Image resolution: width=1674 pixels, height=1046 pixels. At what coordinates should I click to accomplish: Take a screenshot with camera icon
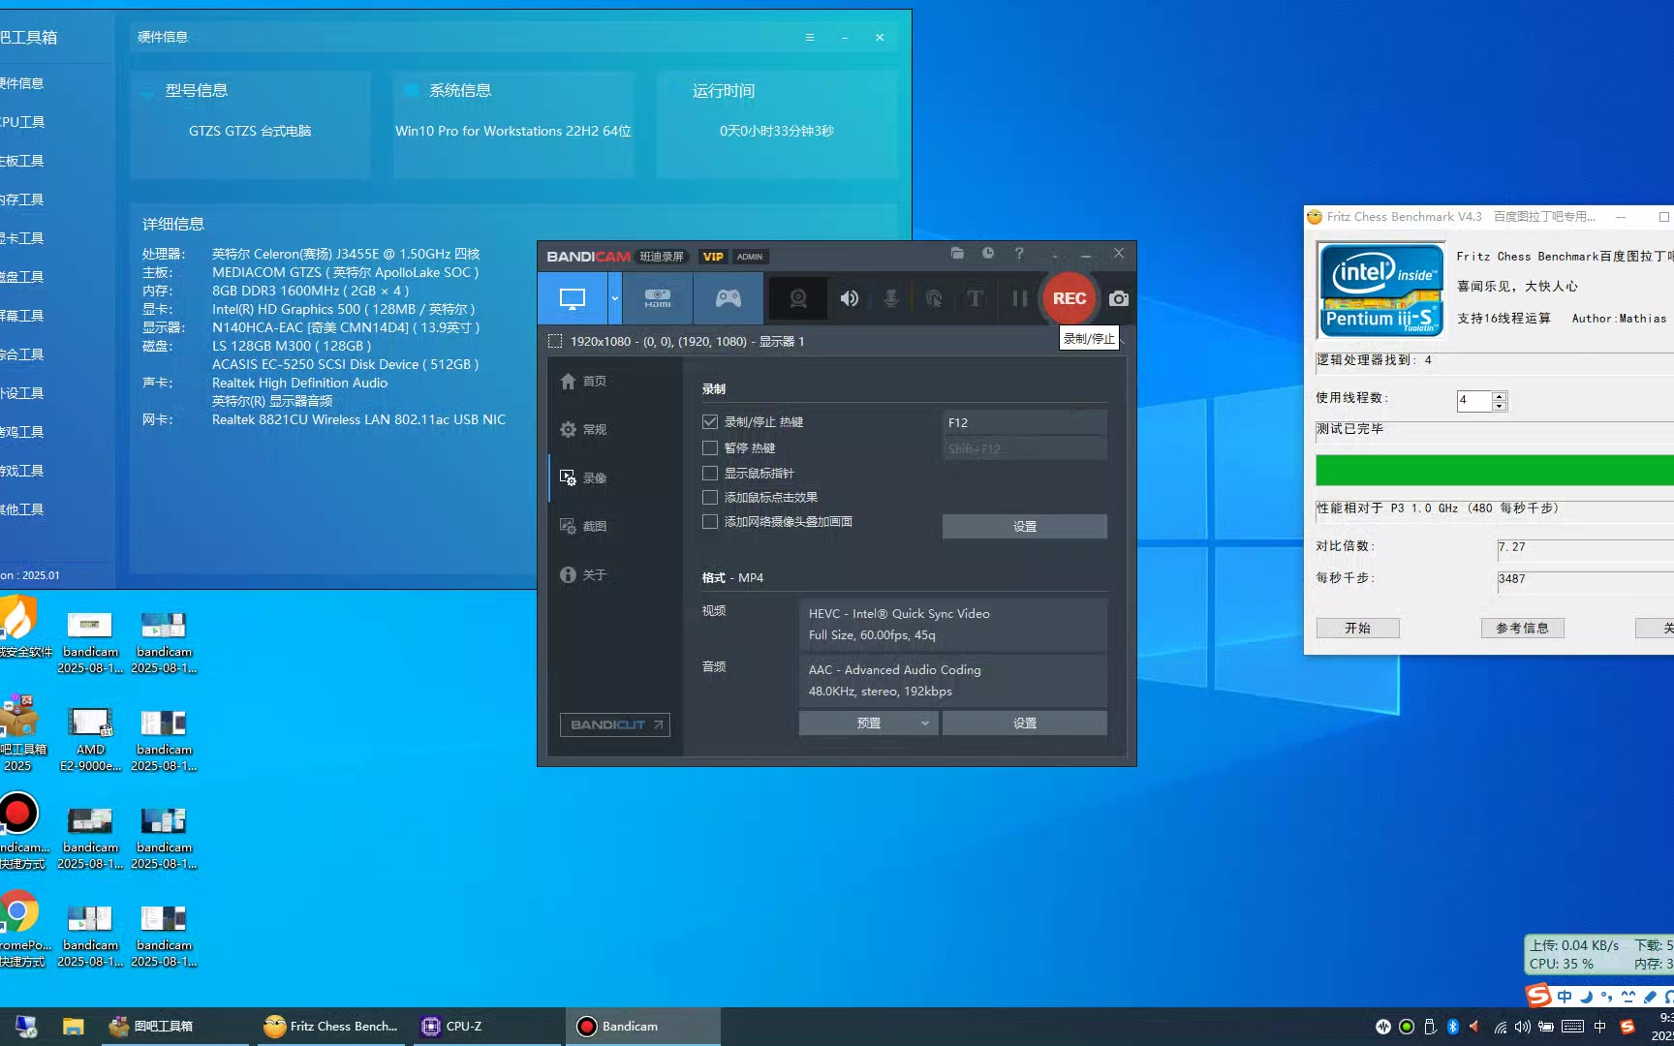[1119, 298]
